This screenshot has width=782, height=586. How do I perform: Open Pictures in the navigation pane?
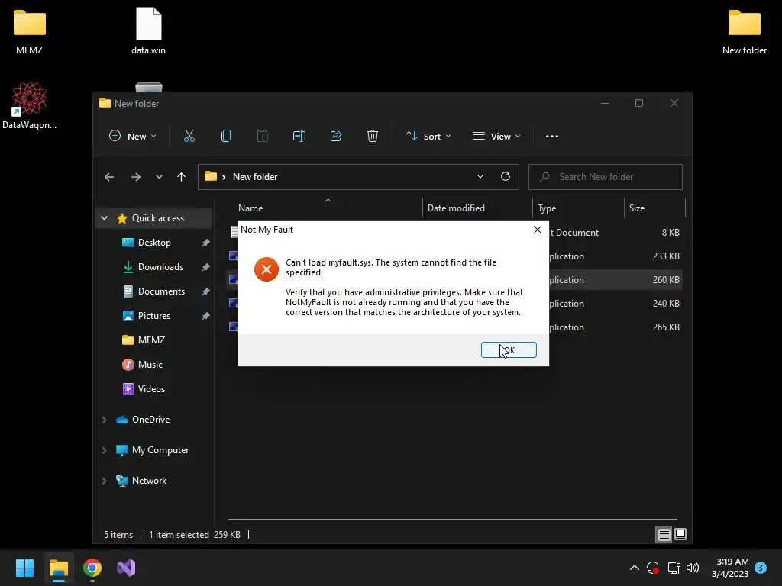[153, 316]
